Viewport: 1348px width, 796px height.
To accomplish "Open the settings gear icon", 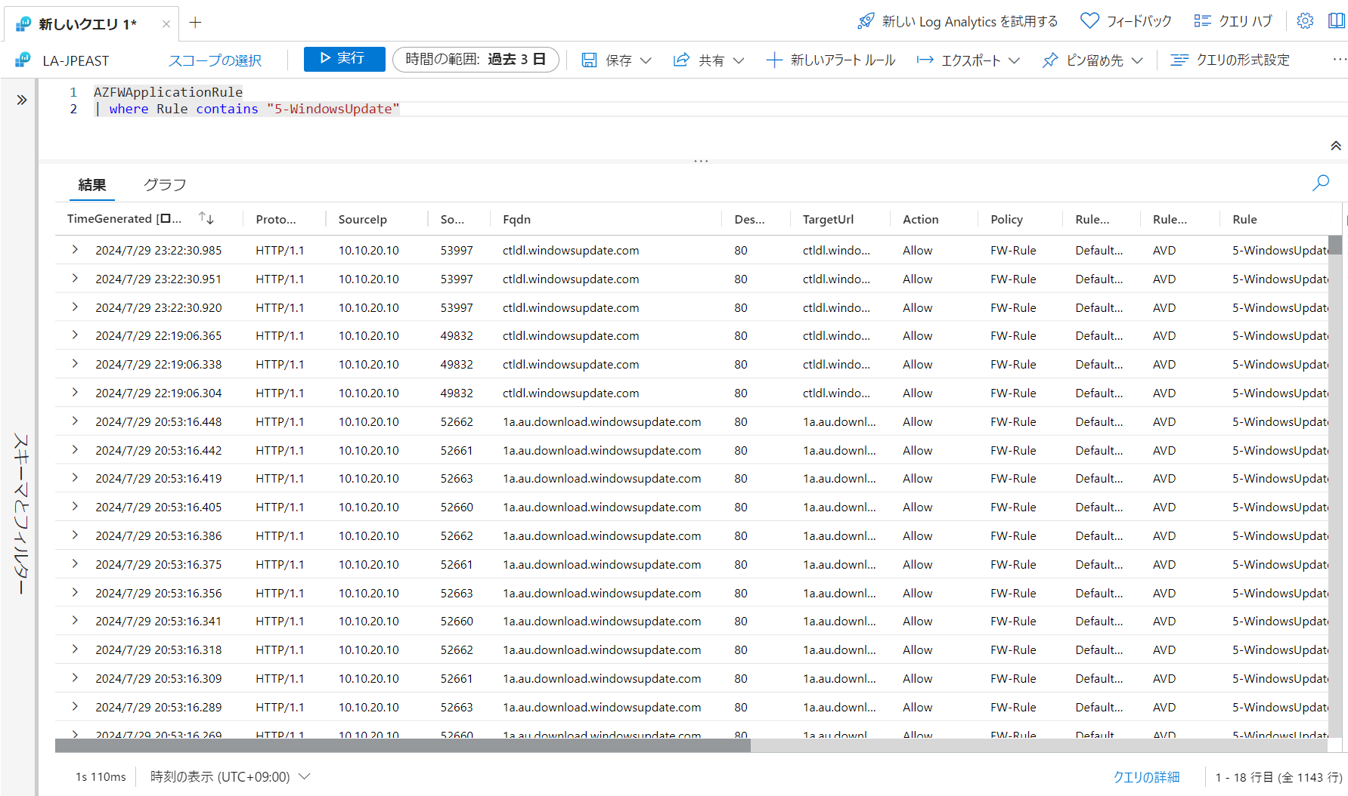I will point(1305,21).
